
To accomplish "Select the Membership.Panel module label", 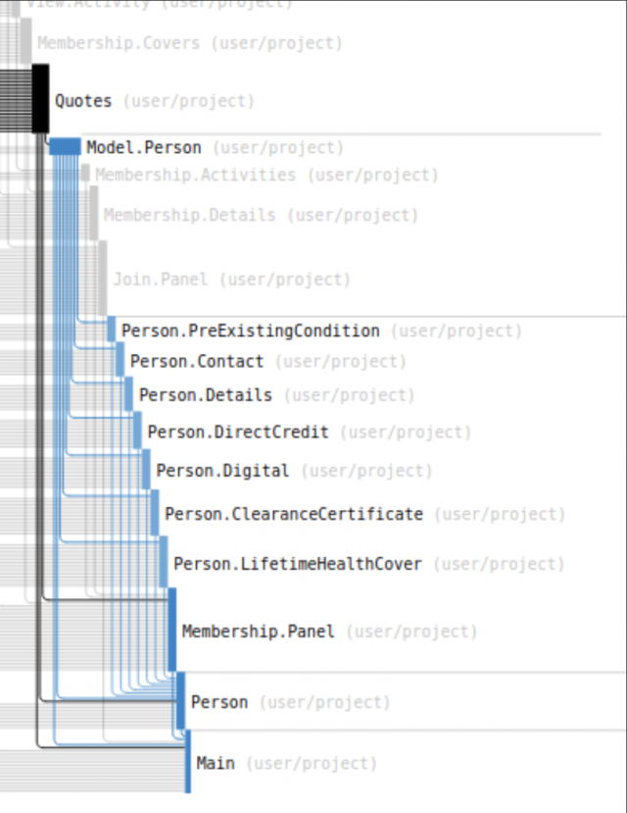I will pyautogui.click(x=257, y=632).
